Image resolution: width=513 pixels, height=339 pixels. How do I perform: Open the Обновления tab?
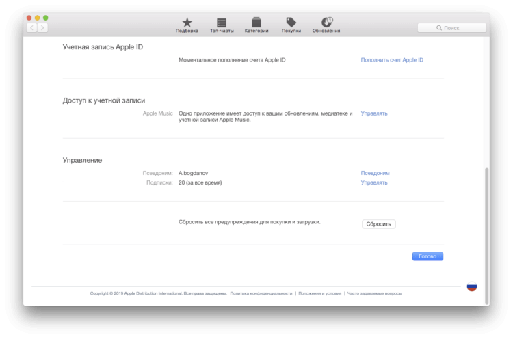[326, 25]
